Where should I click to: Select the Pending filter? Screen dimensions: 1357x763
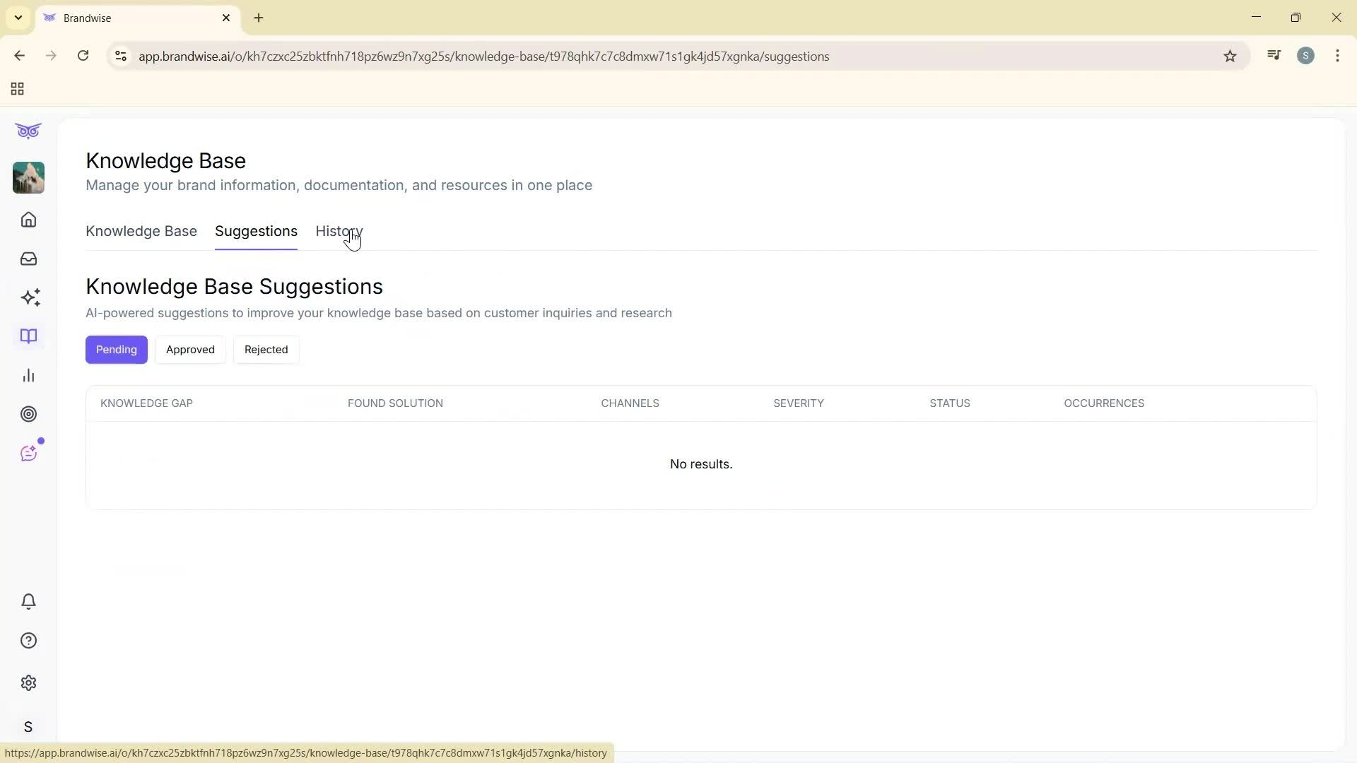click(116, 349)
